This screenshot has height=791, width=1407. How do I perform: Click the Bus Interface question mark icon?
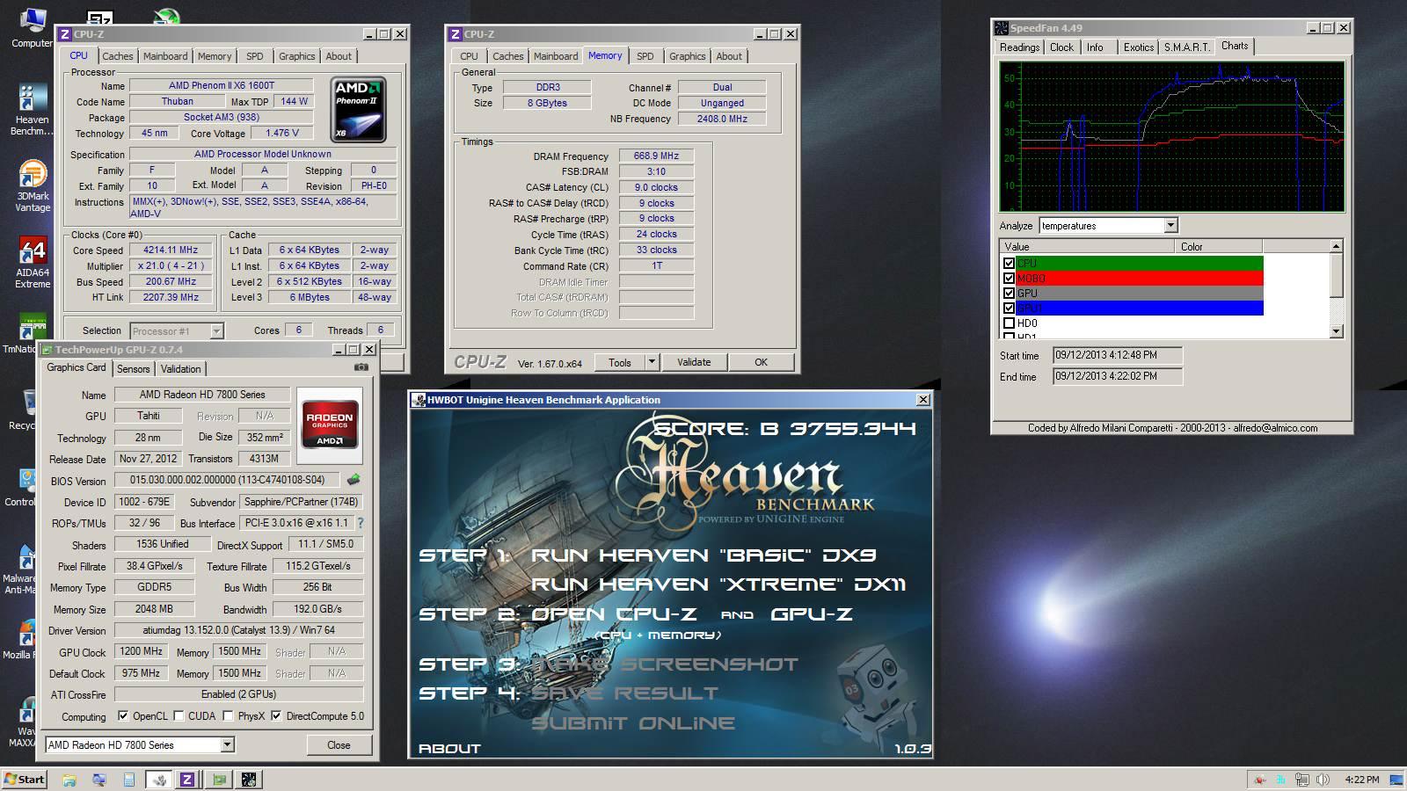360,523
